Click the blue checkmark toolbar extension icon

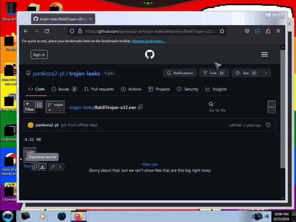tap(258, 31)
